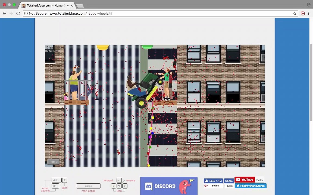Screen dimensions: 313x195
Task: Click the yellow indicator atop the game
Action: (x=103, y=48)
